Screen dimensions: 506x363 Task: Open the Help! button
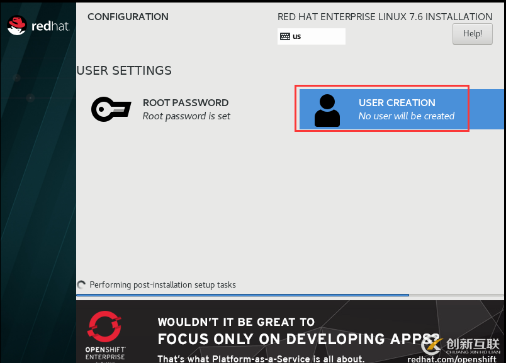click(473, 34)
